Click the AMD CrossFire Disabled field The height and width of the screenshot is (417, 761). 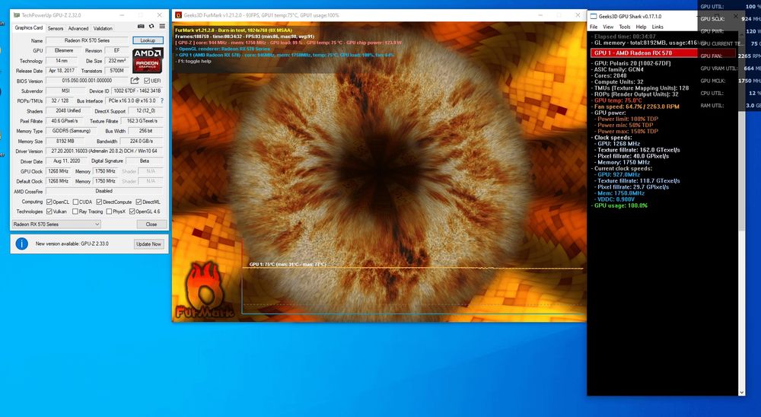[104, 191]
